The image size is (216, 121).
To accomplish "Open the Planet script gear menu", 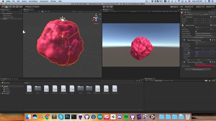I will (215, 26).
